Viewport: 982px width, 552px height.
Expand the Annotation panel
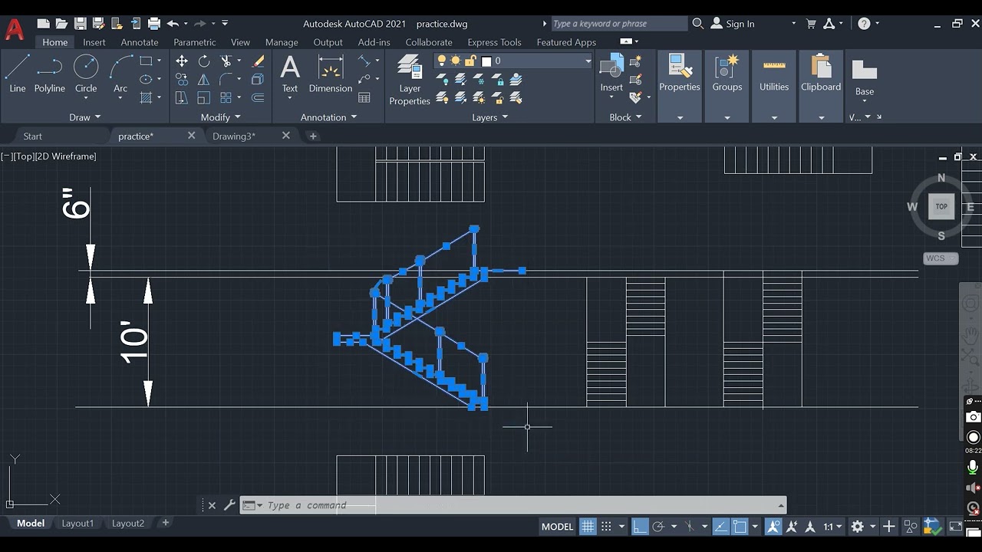[x=328, y=117]
